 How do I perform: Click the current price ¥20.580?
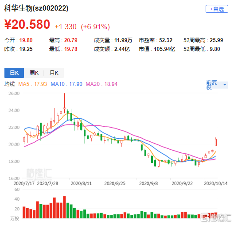(27, 24)
